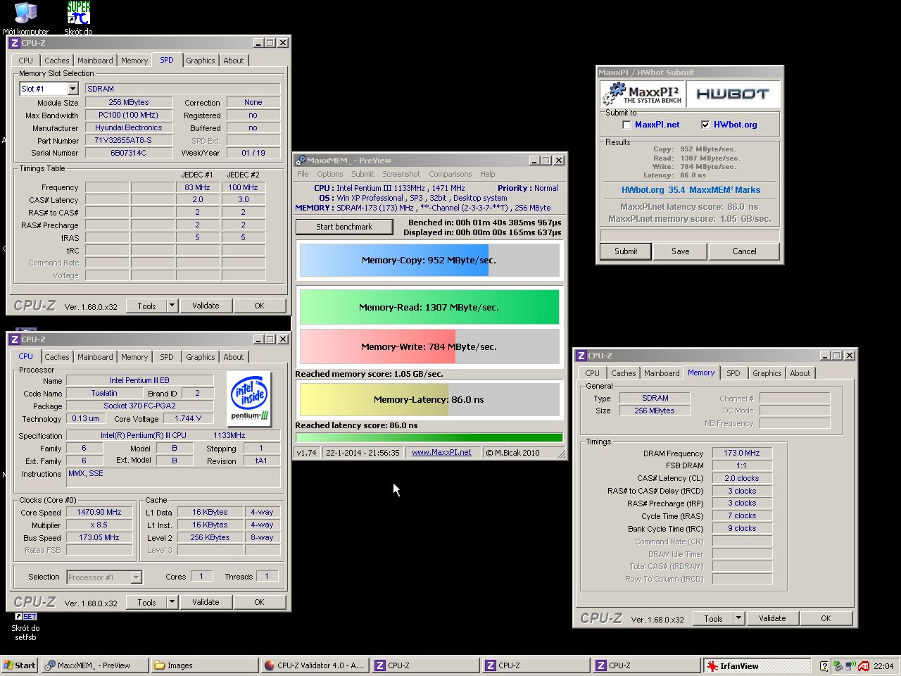Click the HWBOT logo banner

[732, 94]
